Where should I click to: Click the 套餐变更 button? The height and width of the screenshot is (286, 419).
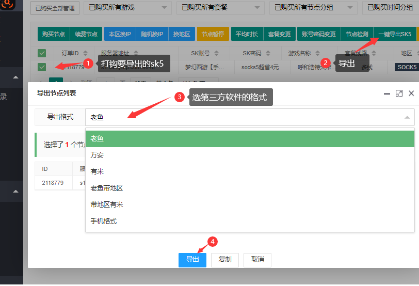(280, 34)
